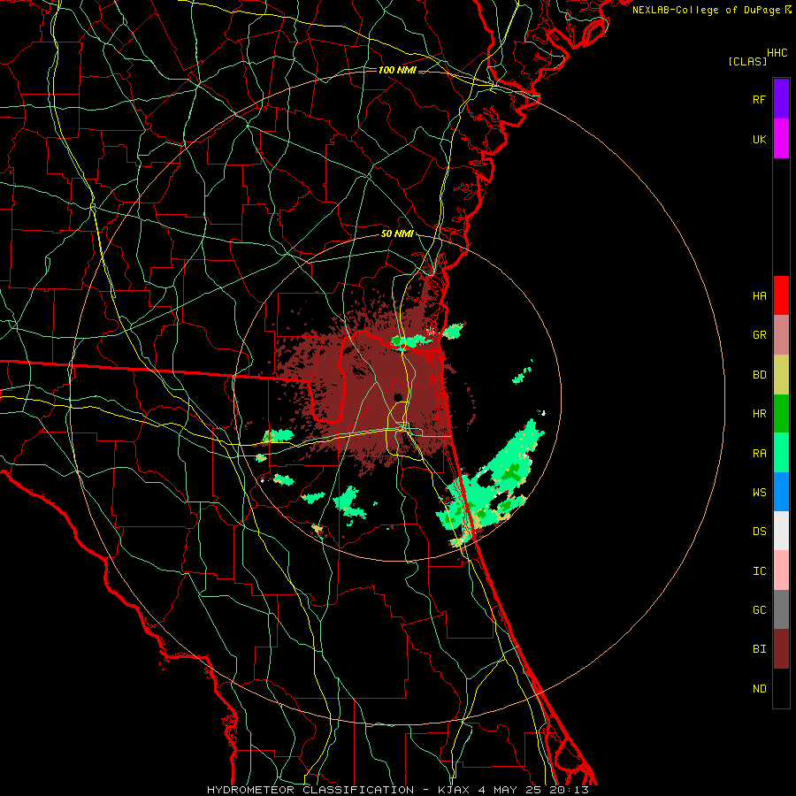
Task: Click the WS legend label
Action: [760, 493]
